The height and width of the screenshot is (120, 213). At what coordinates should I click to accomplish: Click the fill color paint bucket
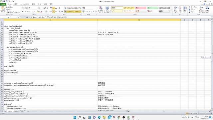pyautogui.click(x=38, y=12)
